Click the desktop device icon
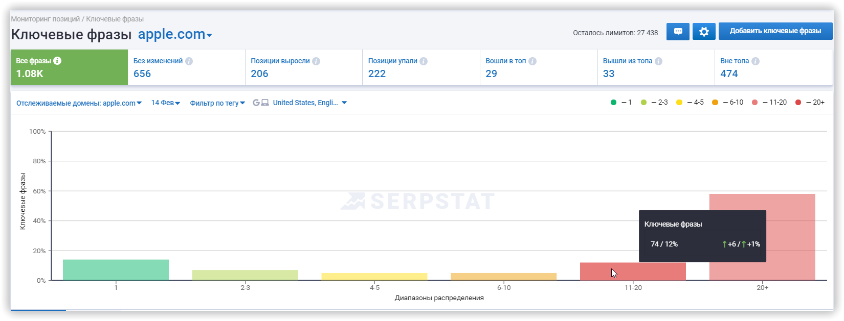The width and height of the screenshot is (844, 321). pos(265,103)
